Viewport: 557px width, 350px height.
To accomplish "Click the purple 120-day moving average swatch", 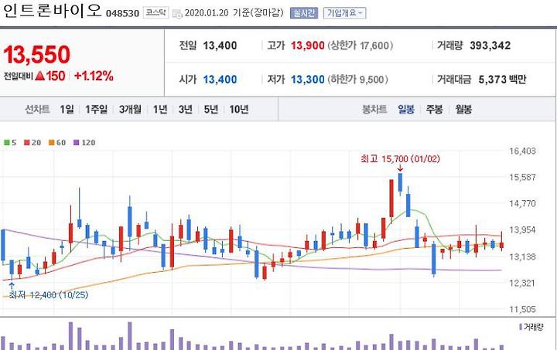I will 76,143.
